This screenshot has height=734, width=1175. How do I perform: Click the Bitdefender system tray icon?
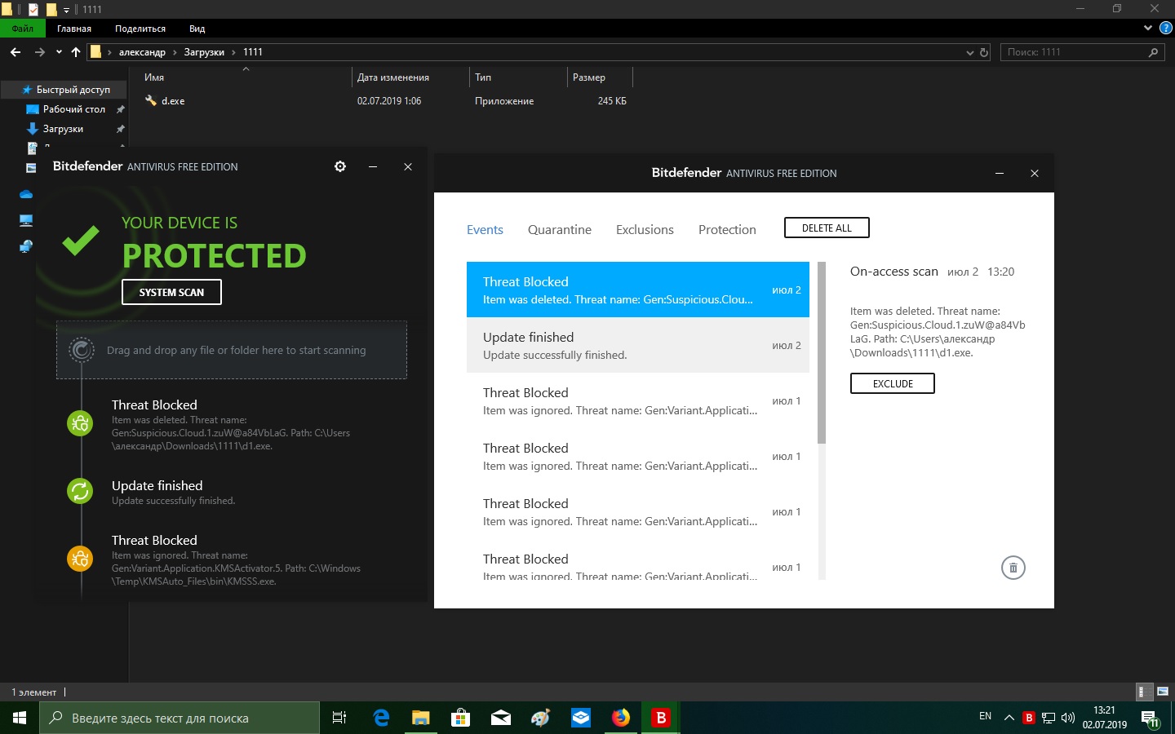1029,718
